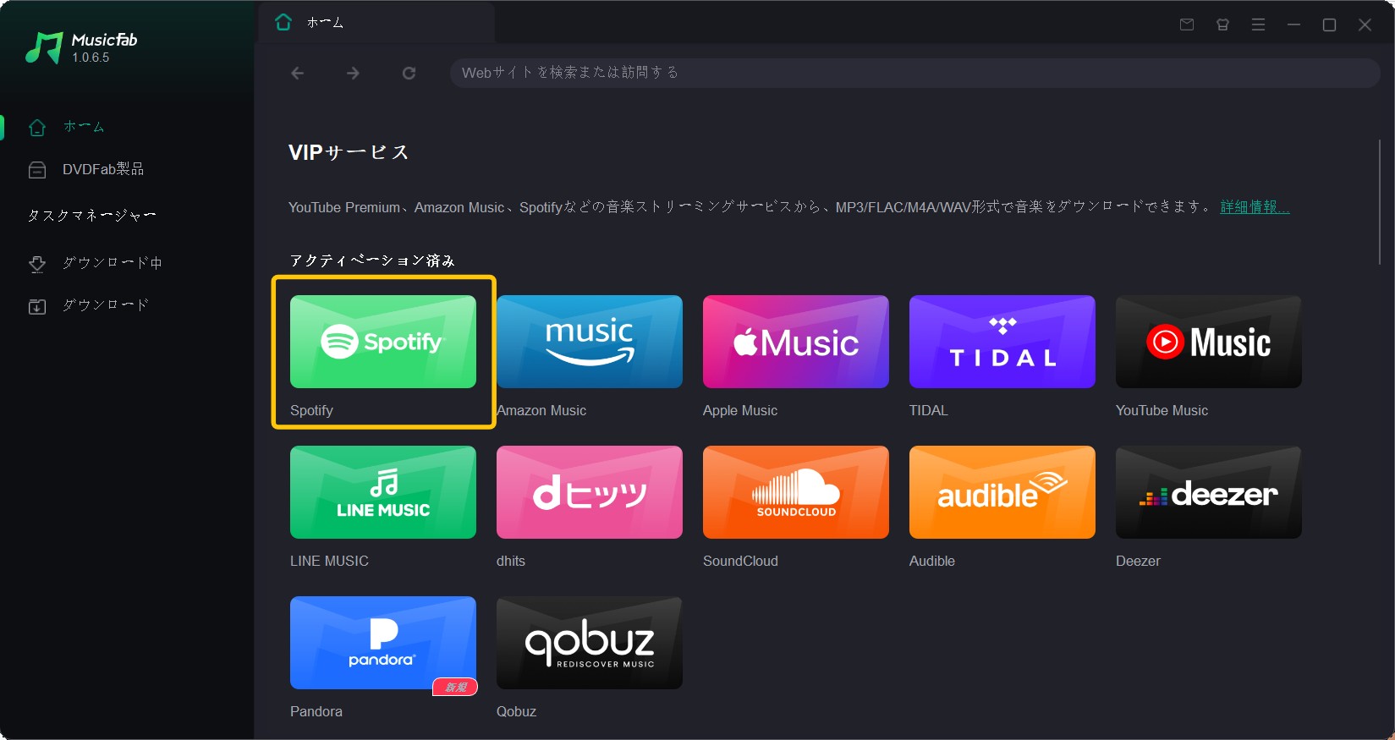The width and height of the screenshot is (1395, 740).
Task: Click the Apple Music label text
Action: click(740, 410)
